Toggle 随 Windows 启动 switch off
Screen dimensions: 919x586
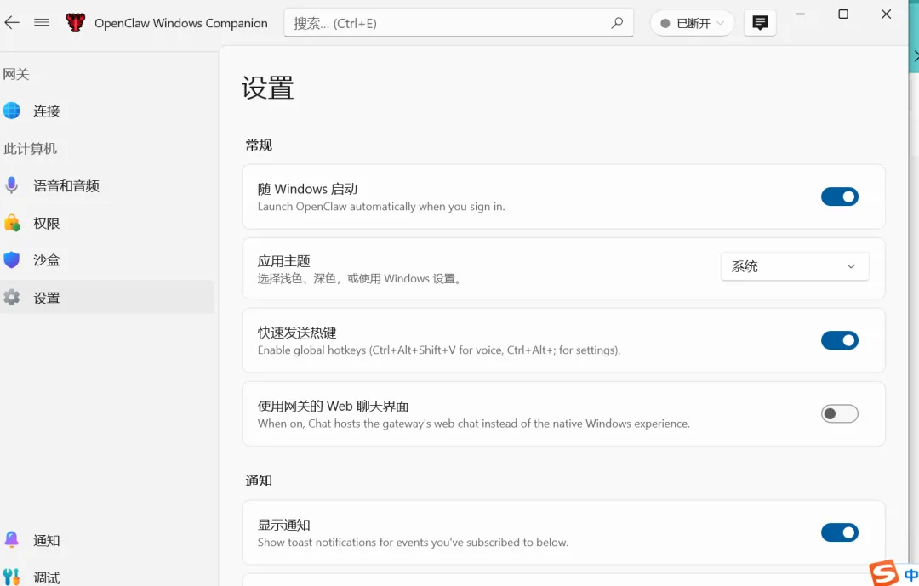click(839, 196)
